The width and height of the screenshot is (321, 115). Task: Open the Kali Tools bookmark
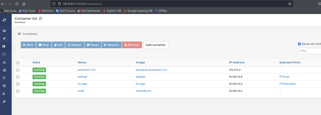click(x=27, y=11)
